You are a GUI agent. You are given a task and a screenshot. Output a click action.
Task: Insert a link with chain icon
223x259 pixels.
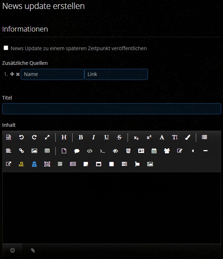21,151
